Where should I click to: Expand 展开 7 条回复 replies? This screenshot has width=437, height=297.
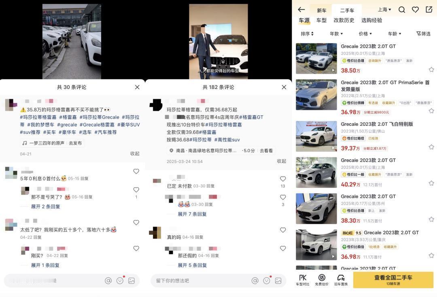pyautogui.click(x=192, y=214)
